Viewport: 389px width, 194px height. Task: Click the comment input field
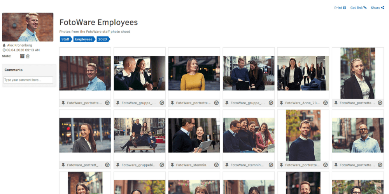point(28,80)
